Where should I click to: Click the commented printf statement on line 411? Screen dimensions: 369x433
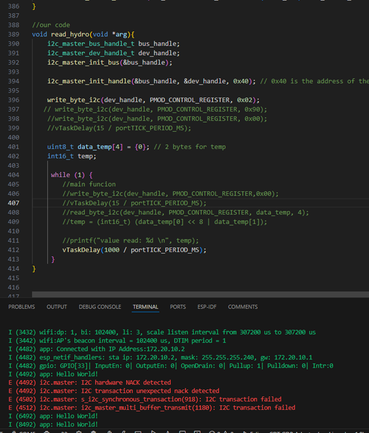point(130,240)
